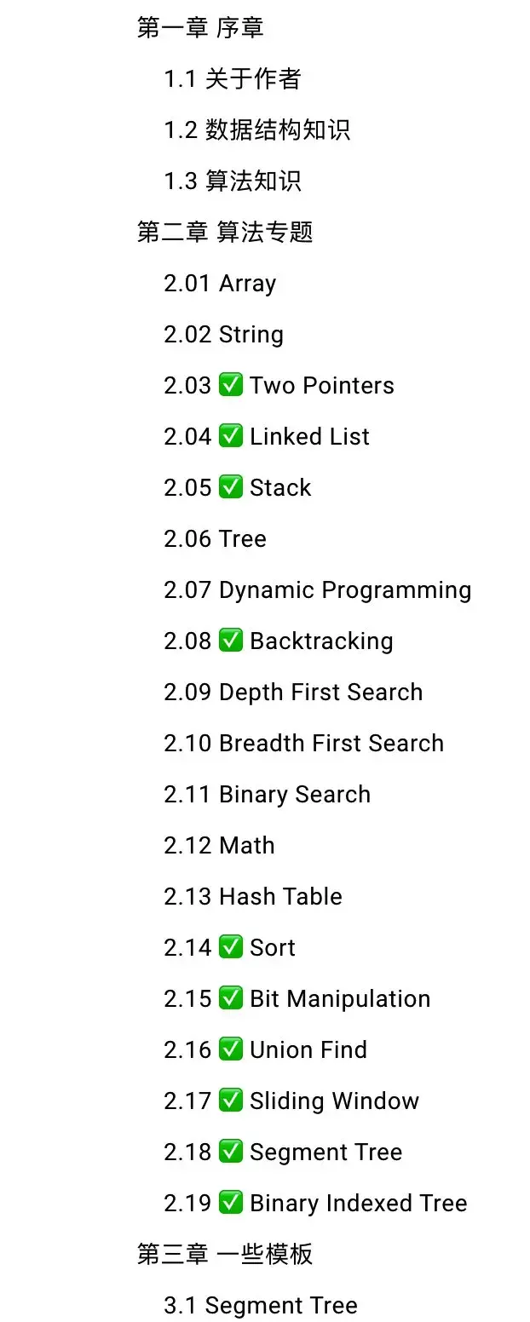Select 2.11 Binary Search entry
530x1322 pixels.
(x=268, y=795)
